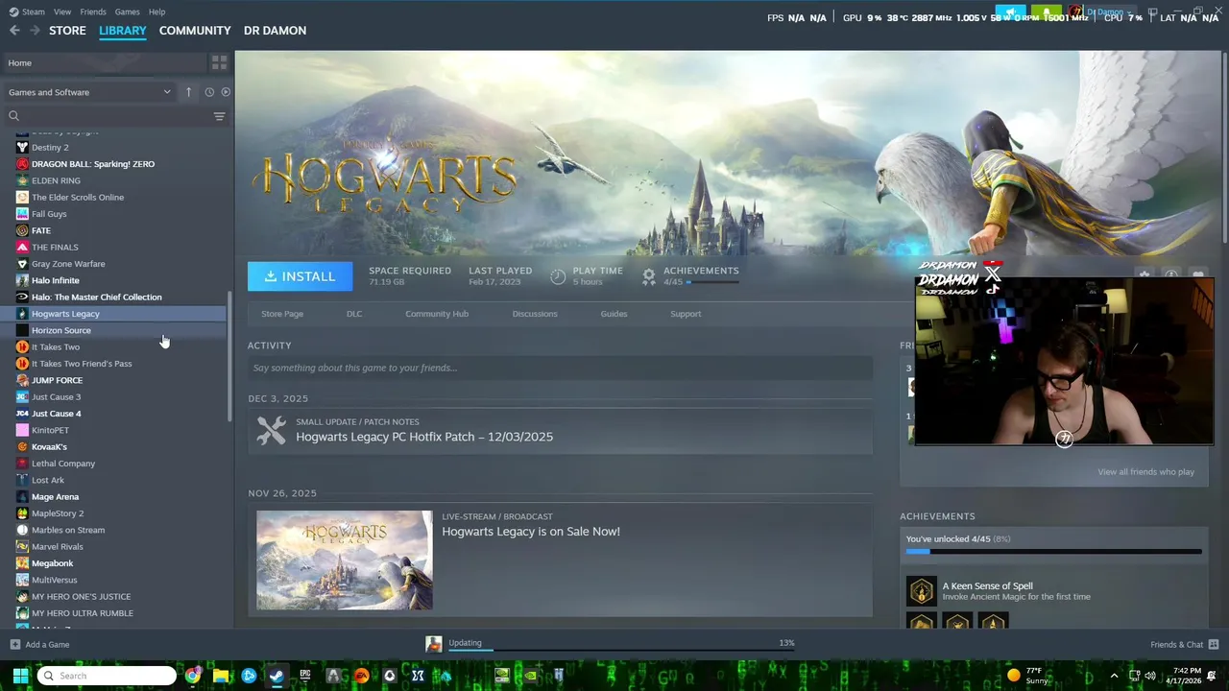Image resolution: width=1229 pixels, height=691 pixels.
Task: Open the View menu
Action: pos(62,12)
